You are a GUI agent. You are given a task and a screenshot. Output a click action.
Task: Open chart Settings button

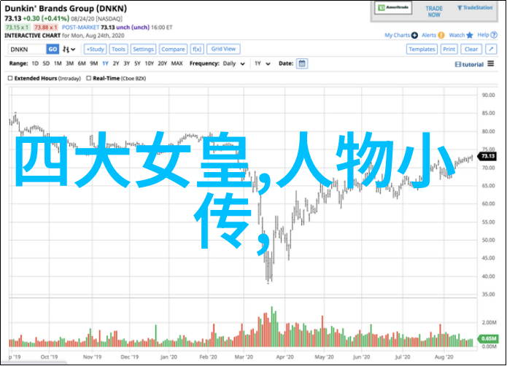coord(143,49)
